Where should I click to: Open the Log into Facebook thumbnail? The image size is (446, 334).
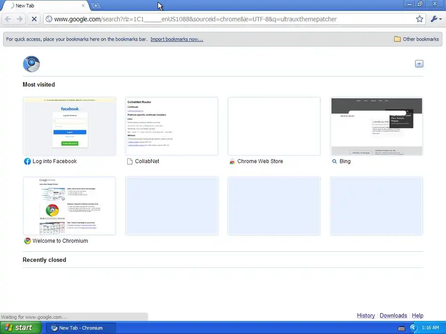point(70,127)
